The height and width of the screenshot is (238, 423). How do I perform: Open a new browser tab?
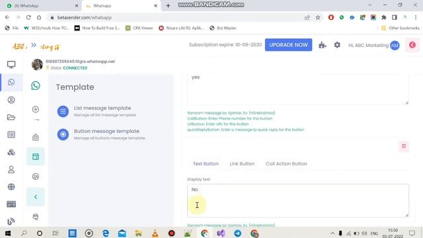click(x=168, y=6)
